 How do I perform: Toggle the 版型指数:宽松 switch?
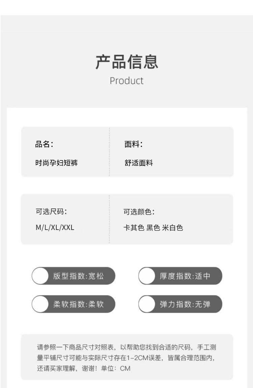click(40, 276)
